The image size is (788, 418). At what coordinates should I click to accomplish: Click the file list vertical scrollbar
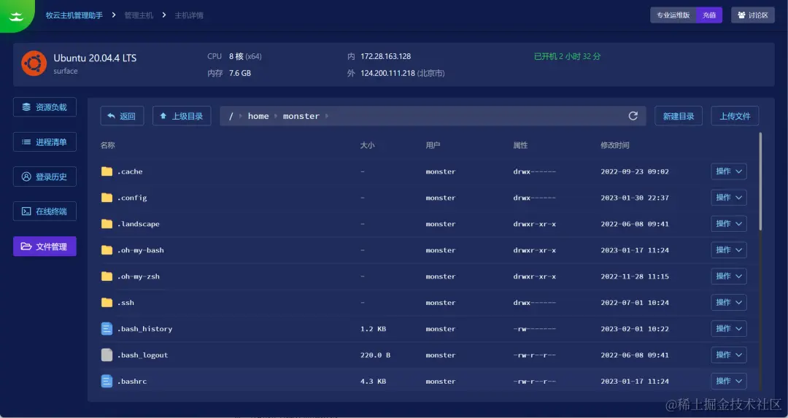tap(760, 181)
